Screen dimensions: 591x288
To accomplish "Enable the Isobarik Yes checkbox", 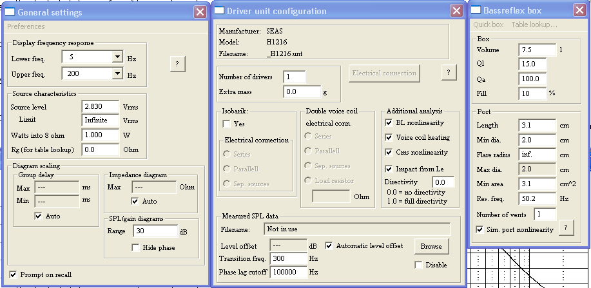I will (x=226, y=124).
